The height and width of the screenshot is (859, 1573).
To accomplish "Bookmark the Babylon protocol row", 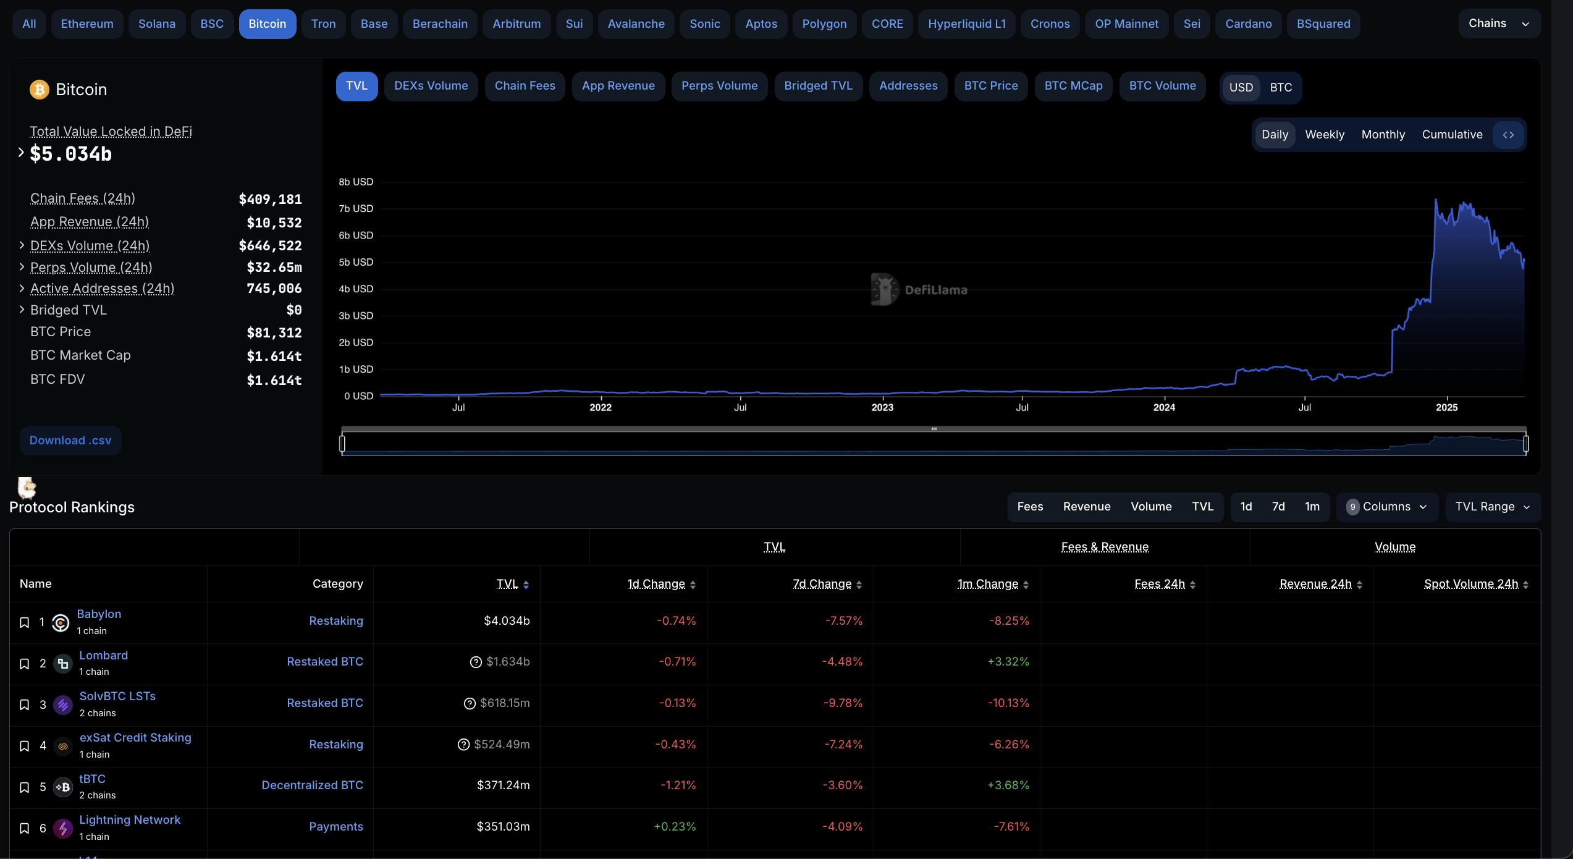I will 24,622.
